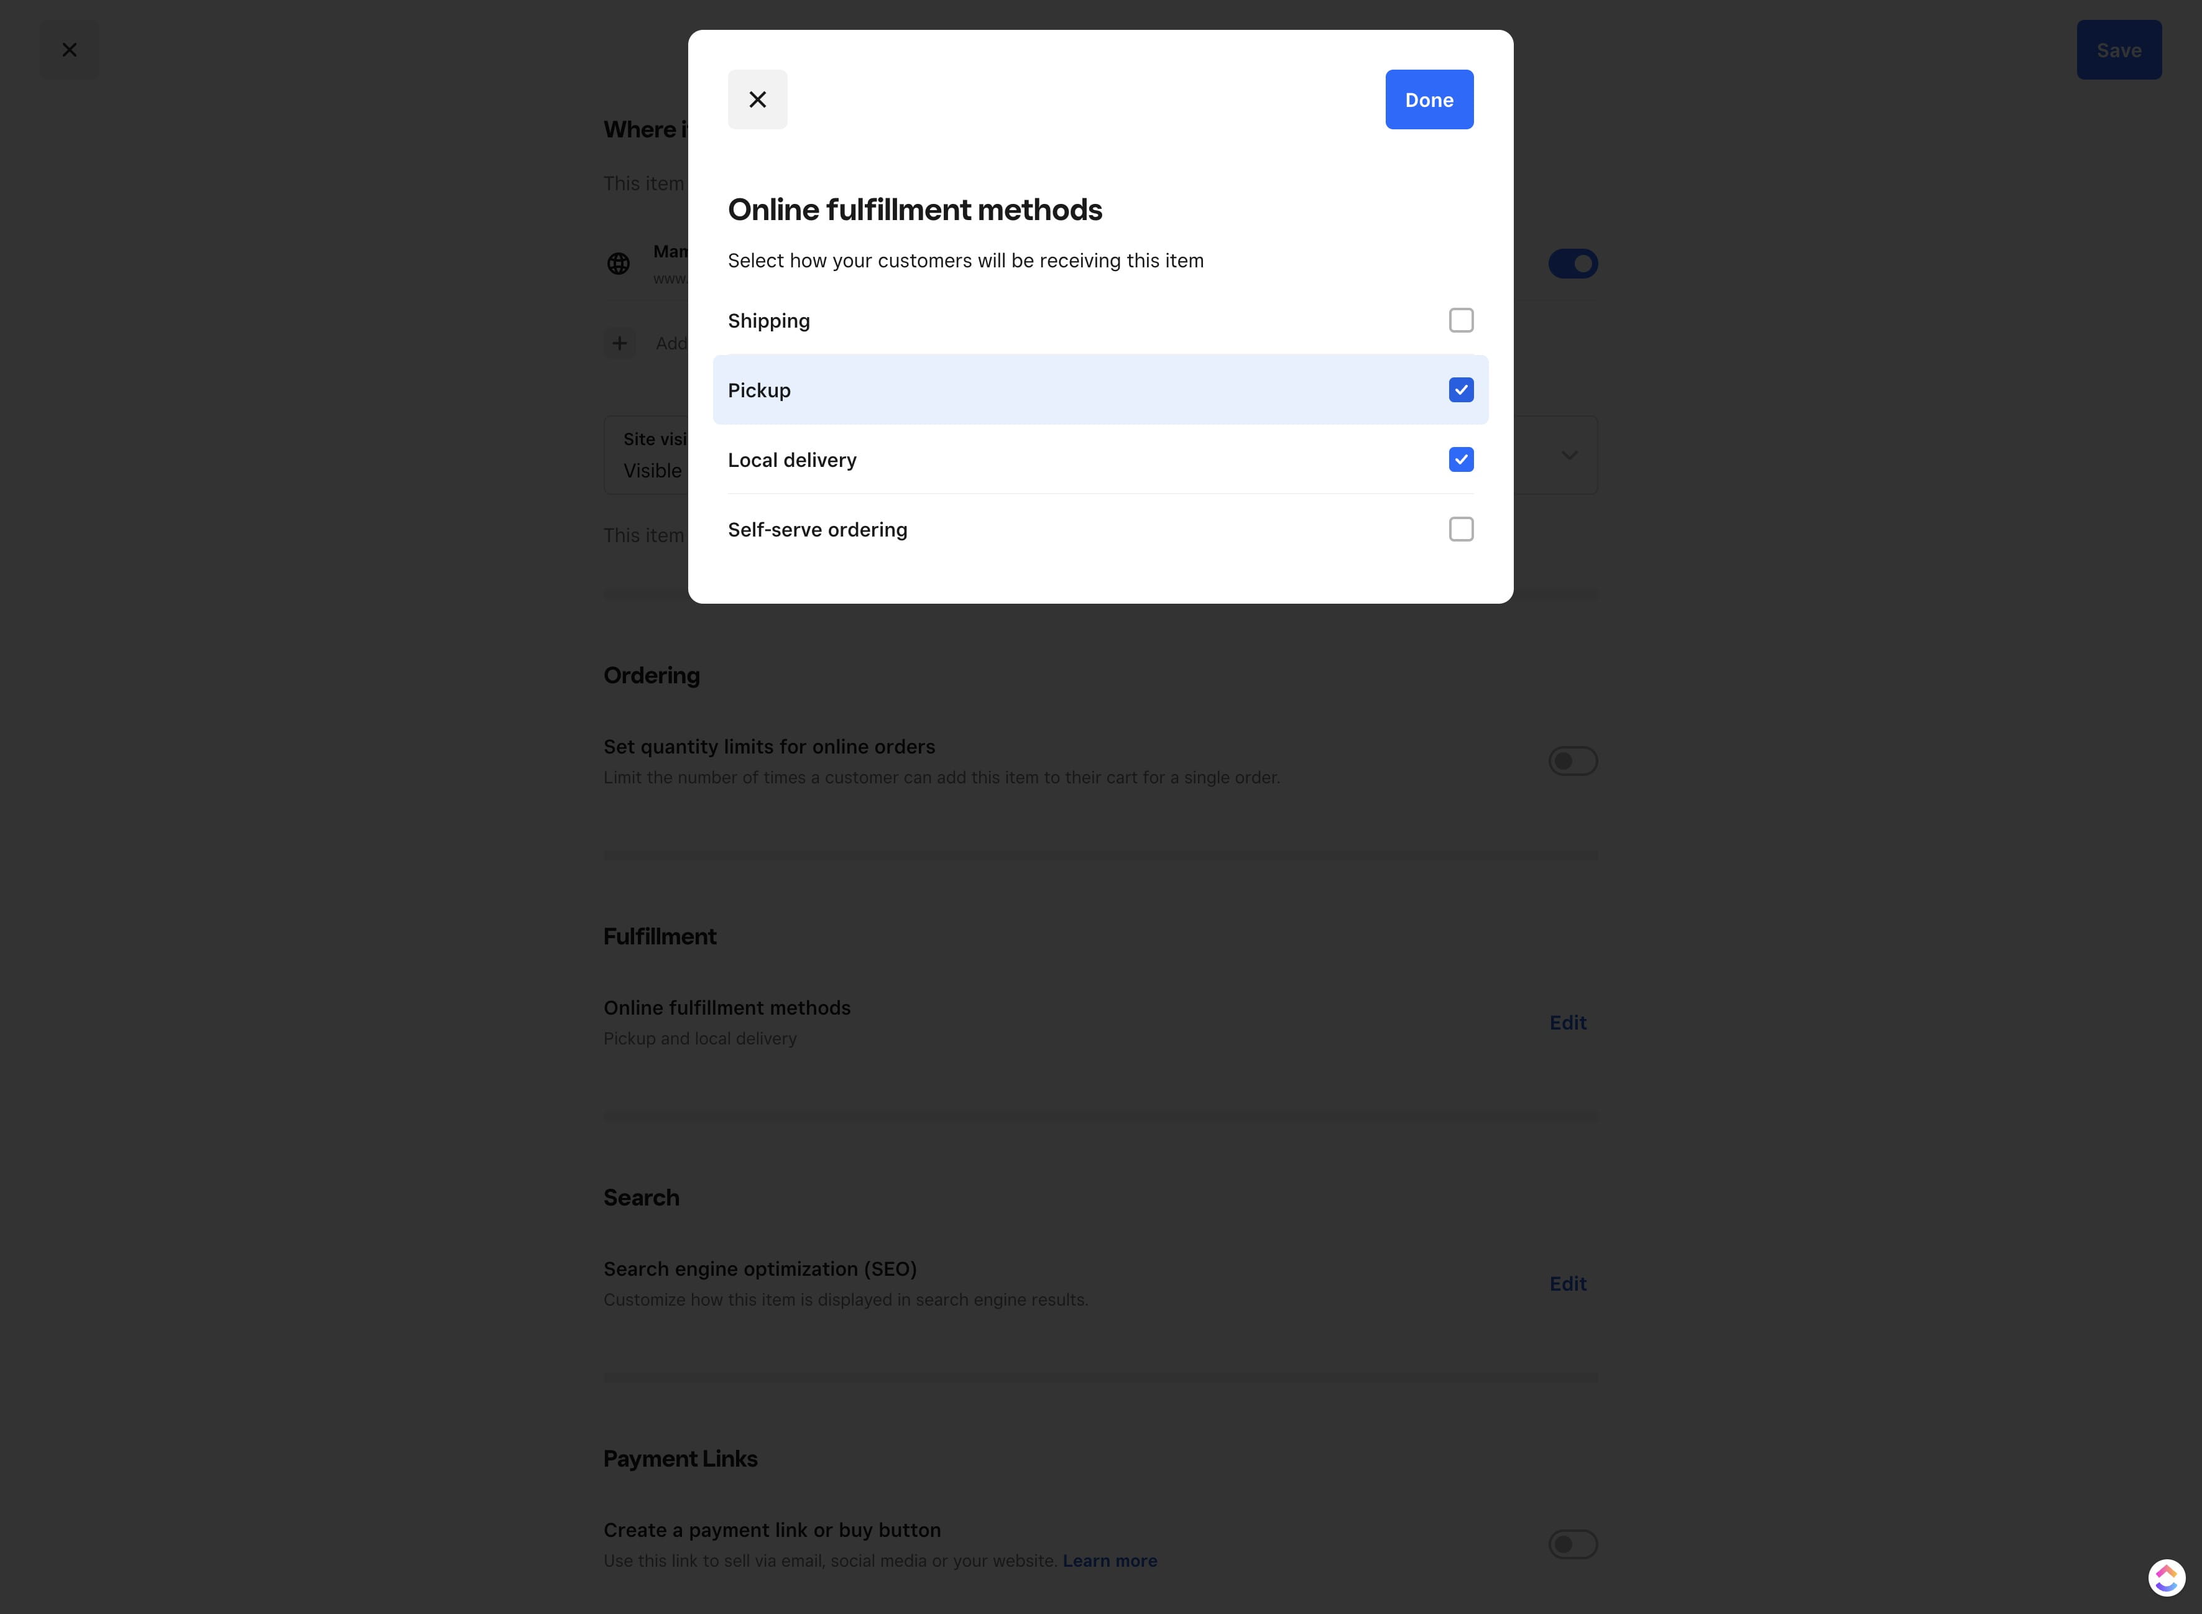2202x1614 pixels.
Task: Uncheck the Pickup fulfillment option
Action: coord(1460,390)
